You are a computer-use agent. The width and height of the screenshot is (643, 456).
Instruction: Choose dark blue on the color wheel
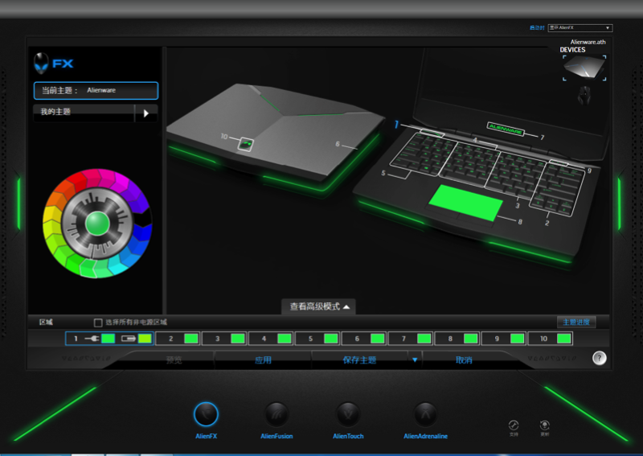[x=143, y=234]
